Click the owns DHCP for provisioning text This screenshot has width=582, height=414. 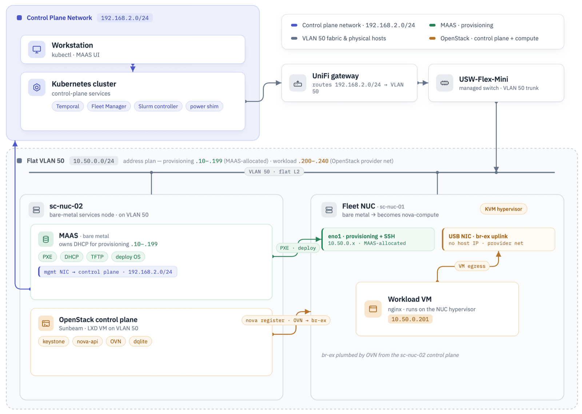click(108, 244)
